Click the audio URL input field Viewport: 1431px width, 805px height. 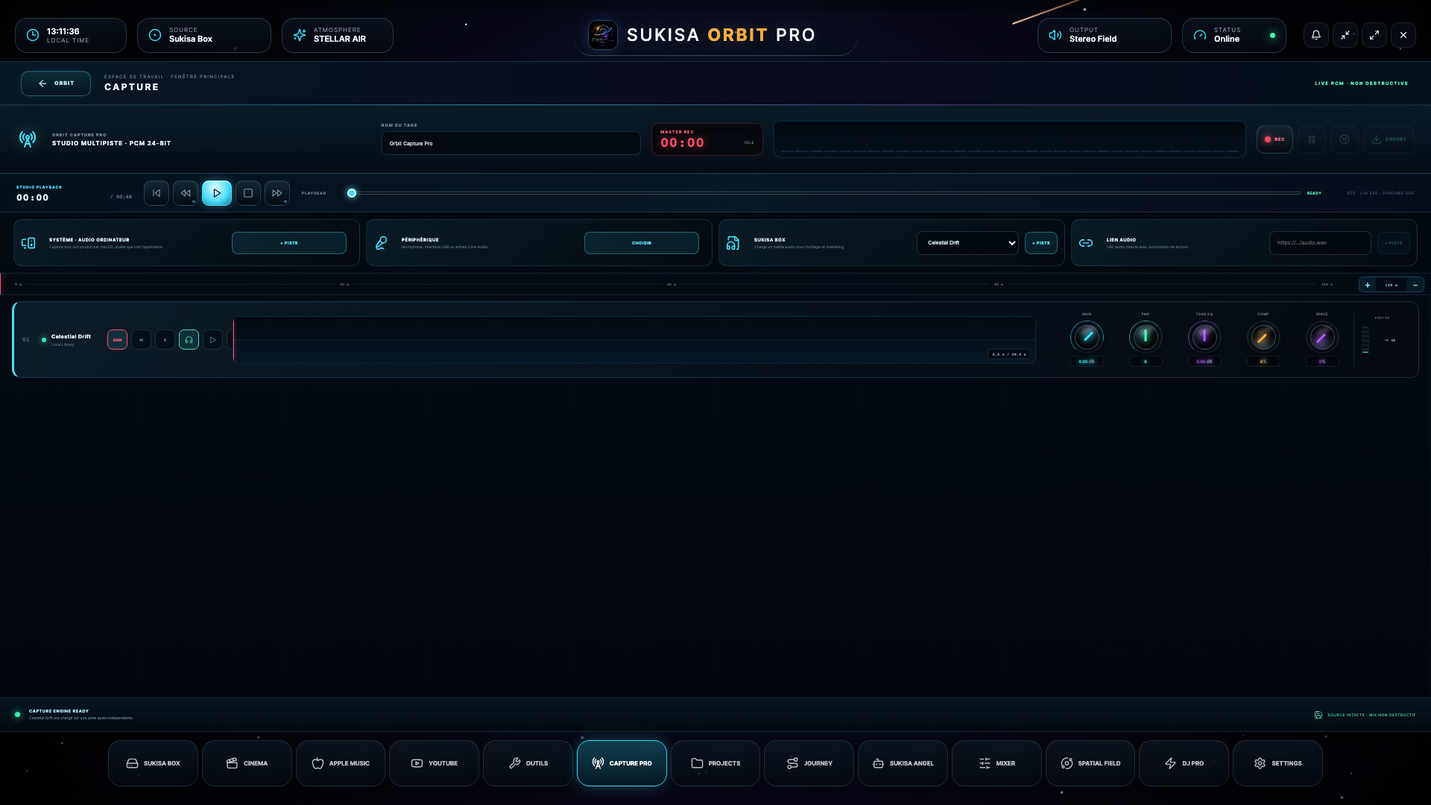[1320, 243]
